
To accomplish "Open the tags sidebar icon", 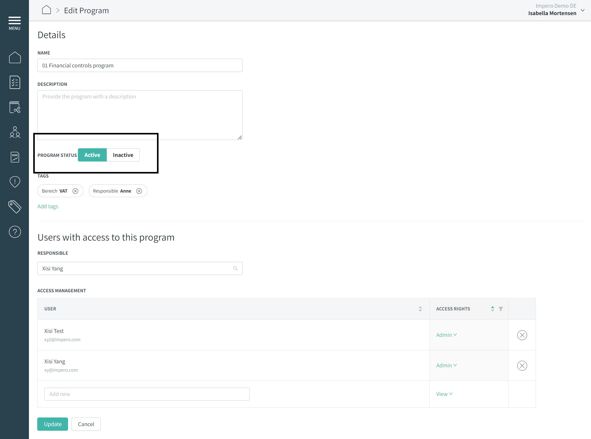I will [15, 207].
